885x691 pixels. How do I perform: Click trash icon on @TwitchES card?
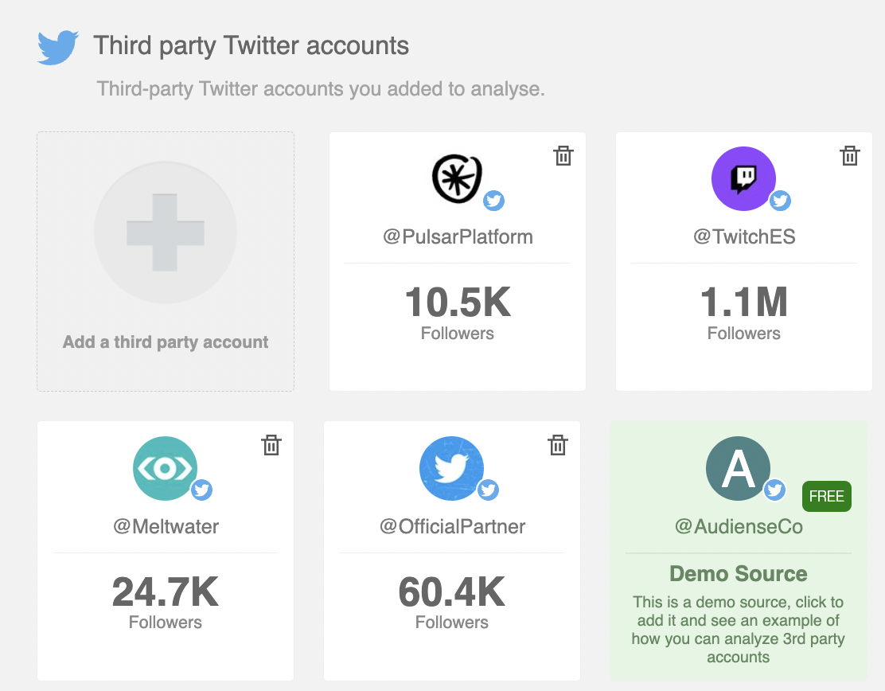850,156
